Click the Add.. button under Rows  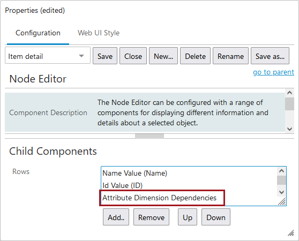[116, 217]
